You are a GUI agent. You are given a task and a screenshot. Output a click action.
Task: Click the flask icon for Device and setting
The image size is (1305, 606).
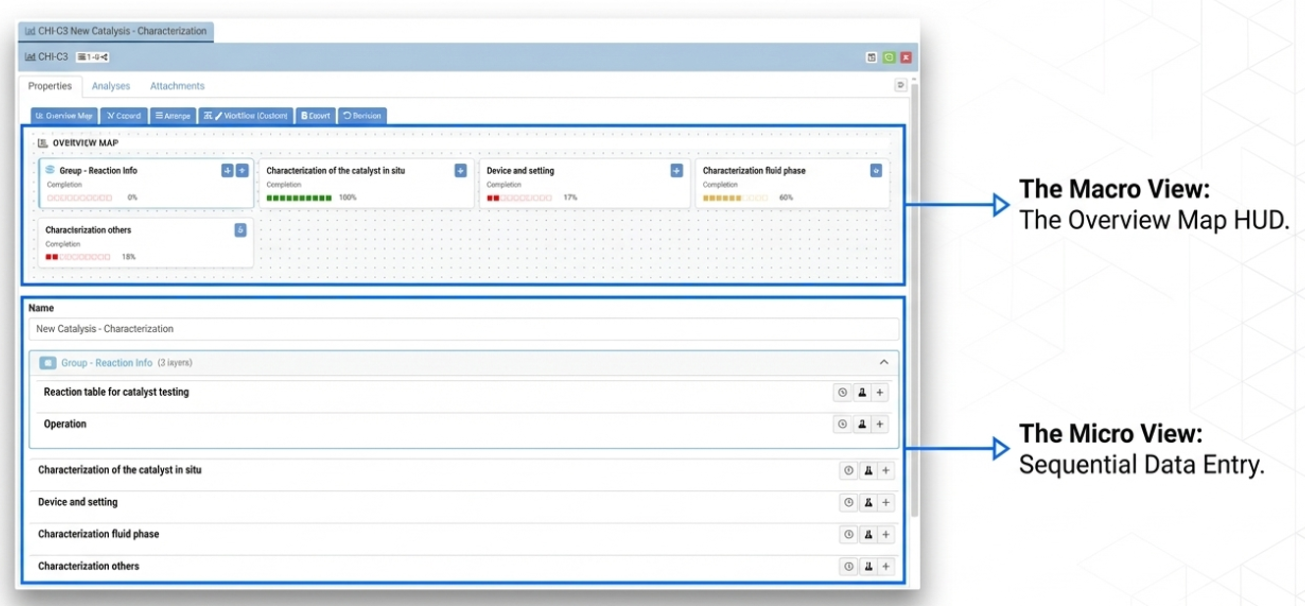click(868, 503)
